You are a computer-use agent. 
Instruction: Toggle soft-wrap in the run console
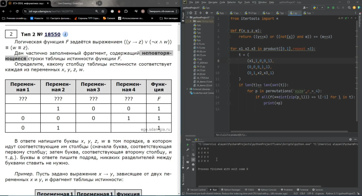click(x=193, y=155)
